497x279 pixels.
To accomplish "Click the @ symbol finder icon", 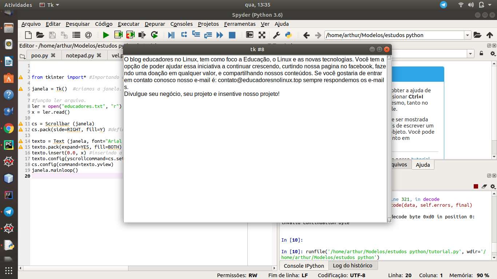I will (x=88, y=35).
